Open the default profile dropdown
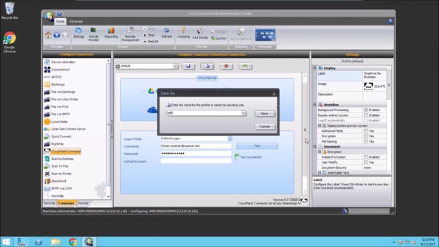439x247 pixels. click(x=176, y=67)
